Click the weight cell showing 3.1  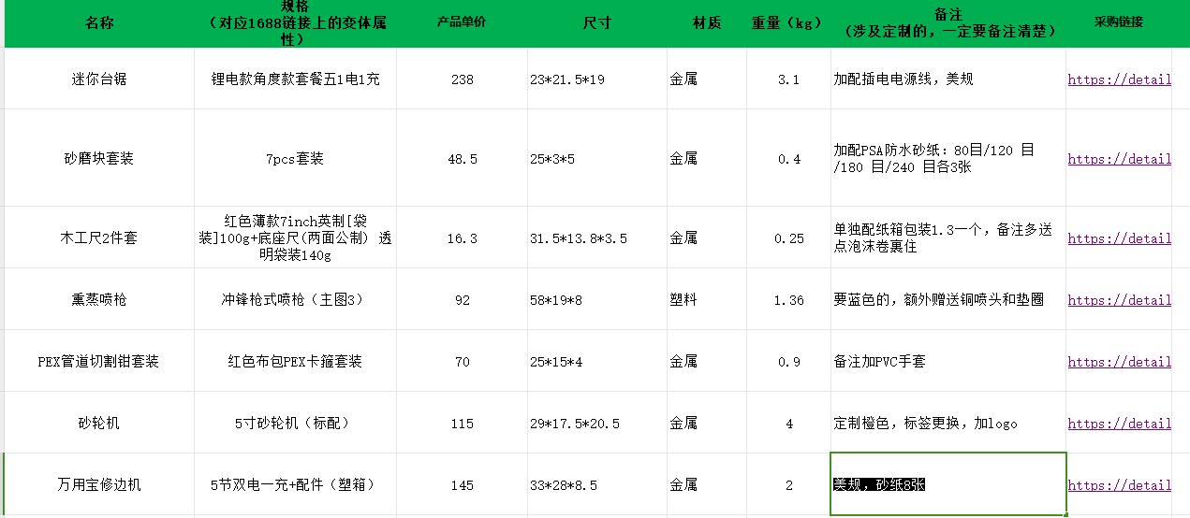[788, 79]
